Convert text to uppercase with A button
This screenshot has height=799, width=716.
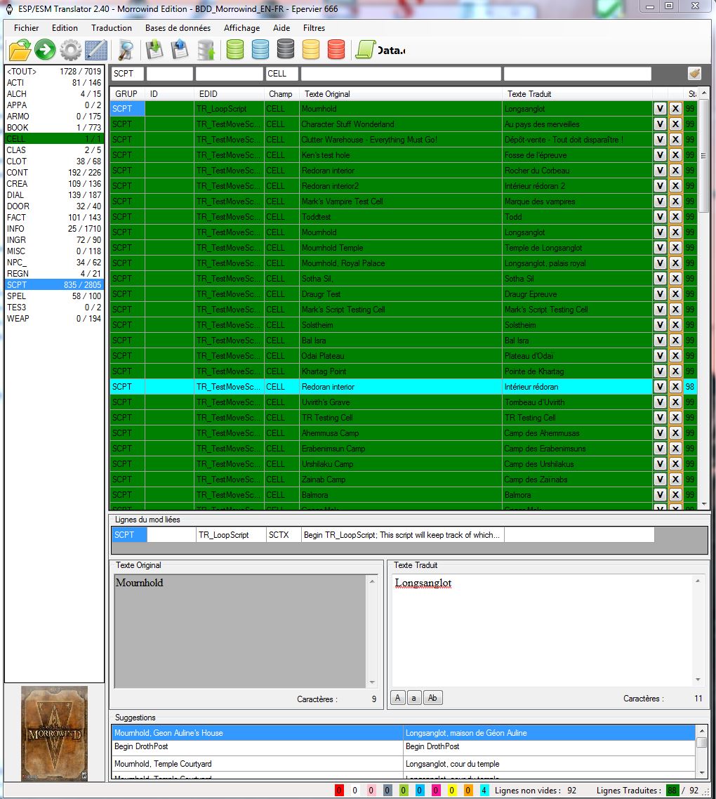398,698
